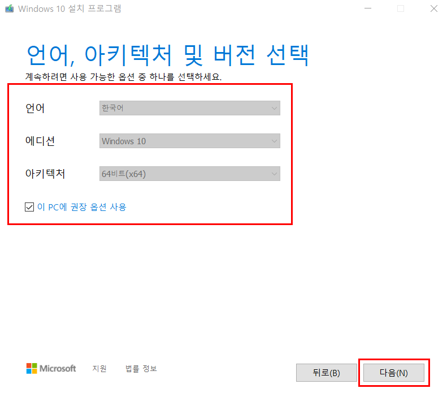Toggle the '이 PC에 권장 옵션 사용' checkbox
447x397 pixels.
coord(29,207)
